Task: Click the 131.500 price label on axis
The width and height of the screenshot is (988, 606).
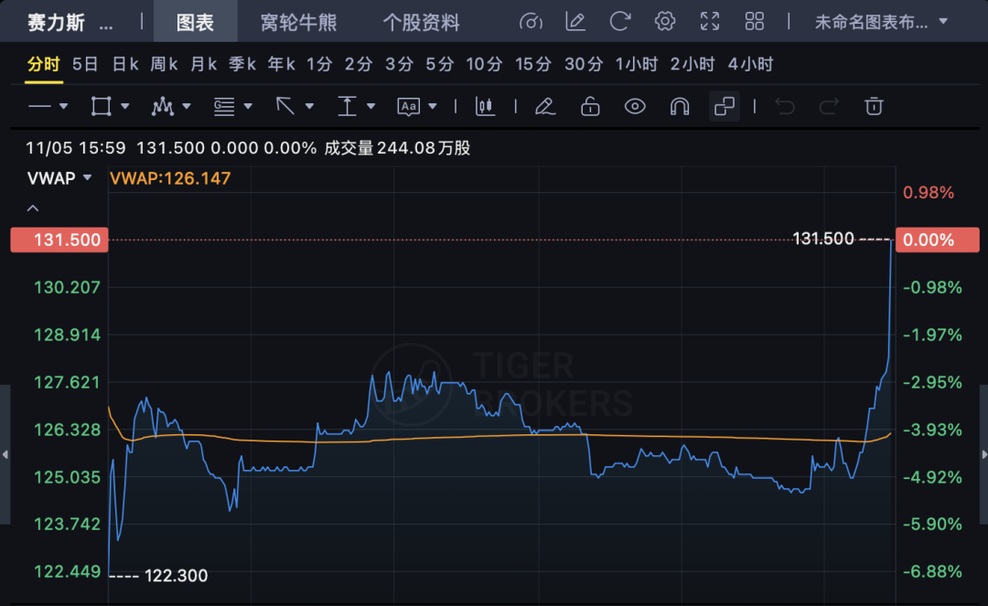Action: click(x=59, y=240)
